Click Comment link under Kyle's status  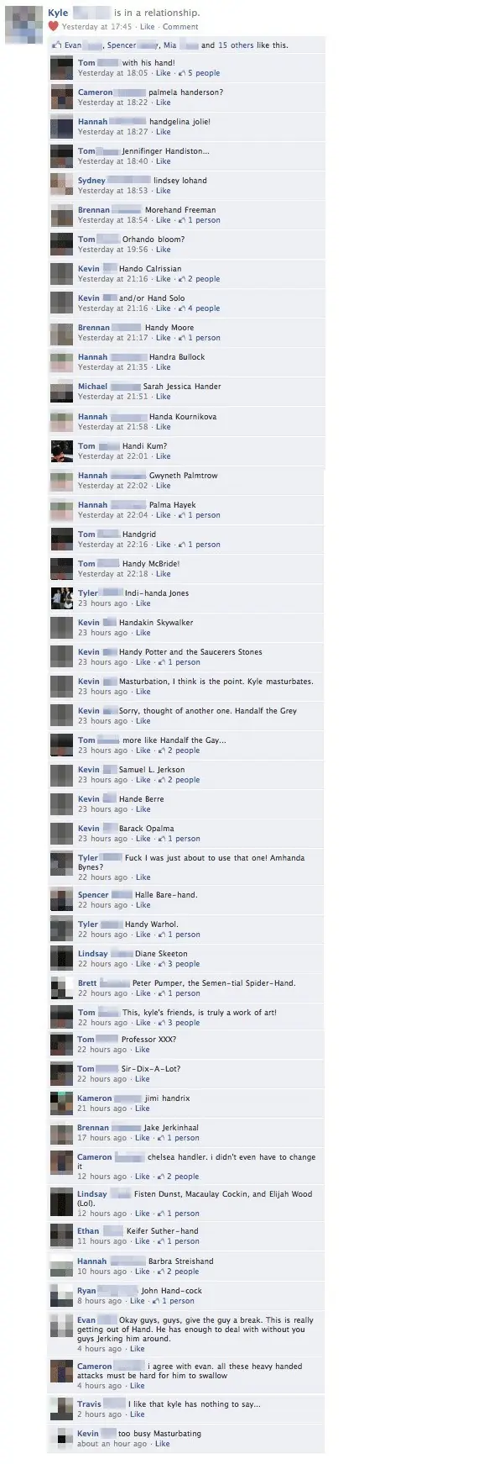click(180, 27)
